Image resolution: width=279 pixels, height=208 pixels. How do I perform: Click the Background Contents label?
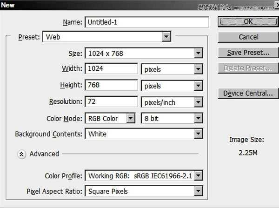(48, 134)
